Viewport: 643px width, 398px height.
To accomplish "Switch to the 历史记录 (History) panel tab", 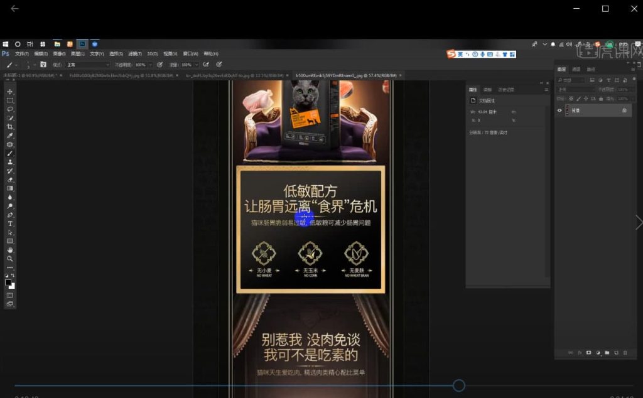I will tap(506, 90).
